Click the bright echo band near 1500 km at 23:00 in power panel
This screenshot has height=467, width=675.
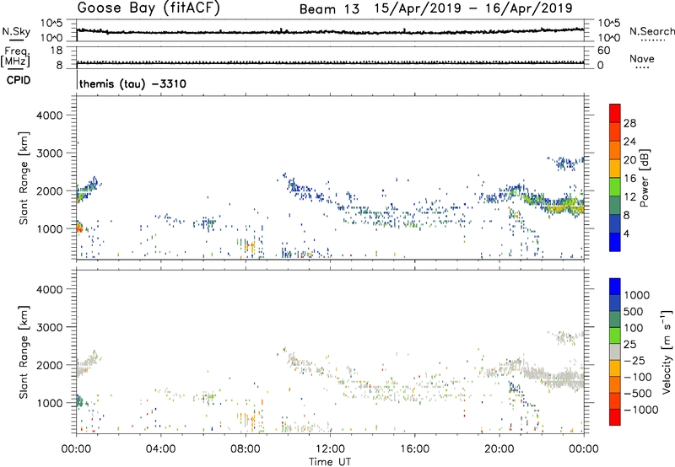pos(564,207)
